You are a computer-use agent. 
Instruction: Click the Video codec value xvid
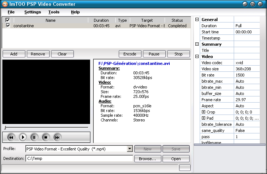click(x=247, y=63)
